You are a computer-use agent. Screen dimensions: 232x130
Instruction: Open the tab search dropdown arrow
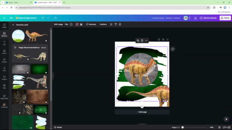coord(3,3)
